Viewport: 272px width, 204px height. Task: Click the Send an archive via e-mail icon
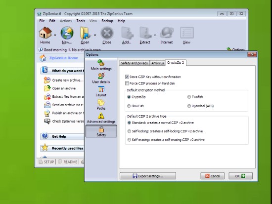click(47, 105)
